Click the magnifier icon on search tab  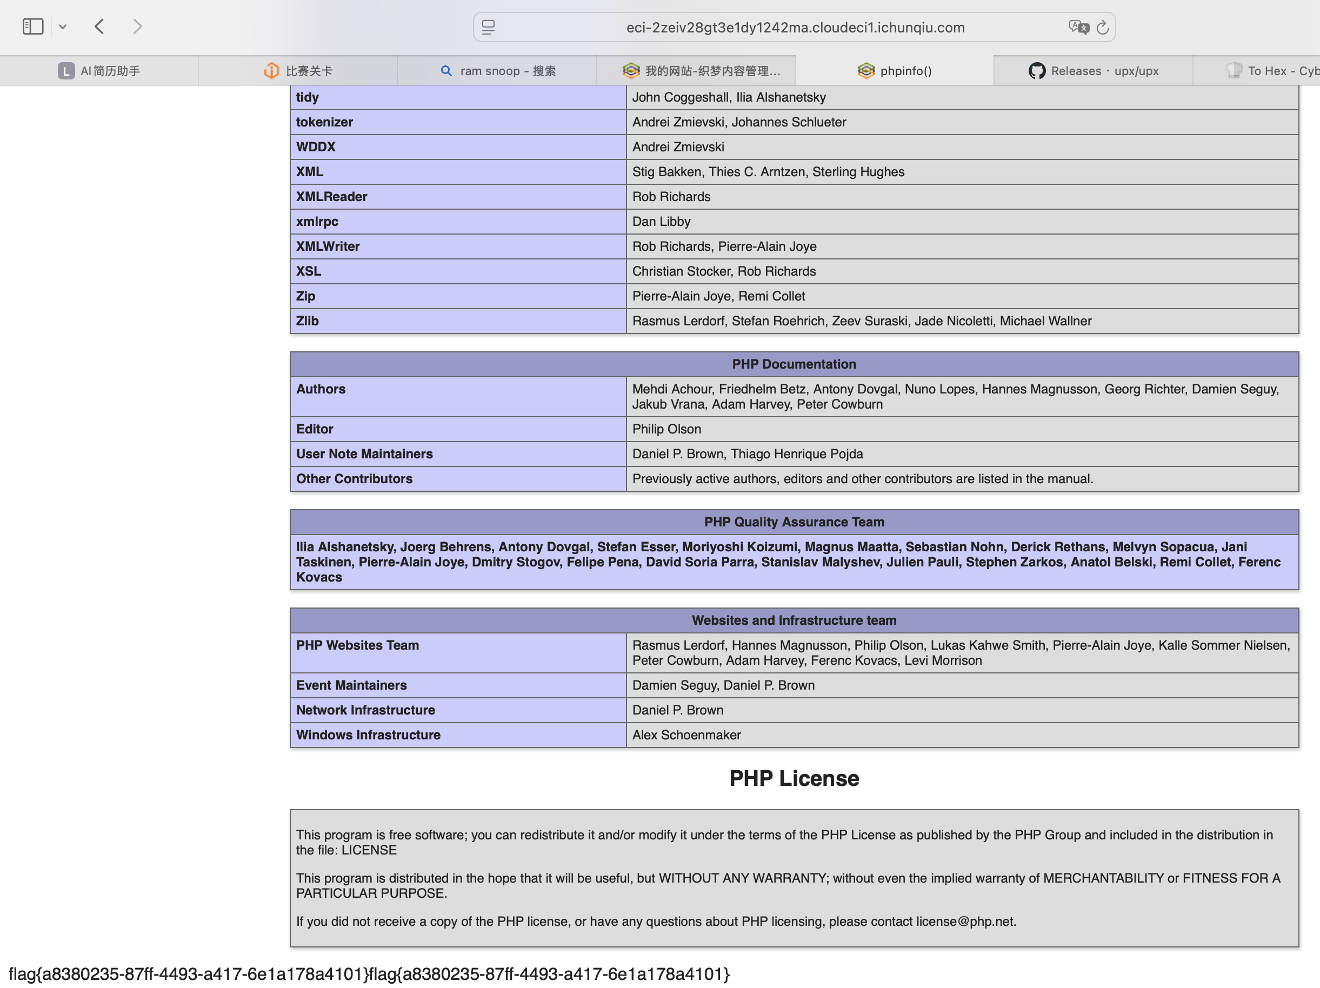click(x=446, y=71)
